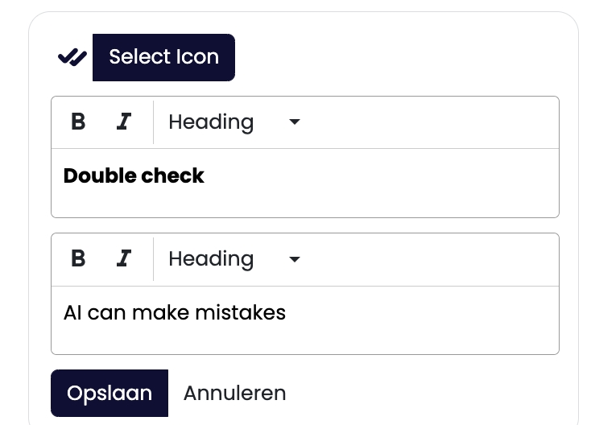Toggle italic in the Double check editor
The image size is (591, 425).
tap(123, 122)
